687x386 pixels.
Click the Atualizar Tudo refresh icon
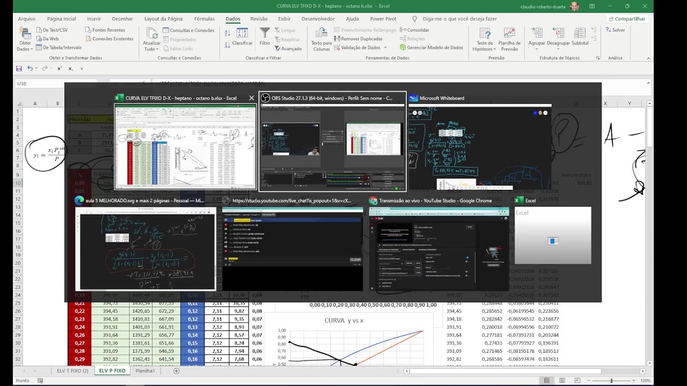151,33
